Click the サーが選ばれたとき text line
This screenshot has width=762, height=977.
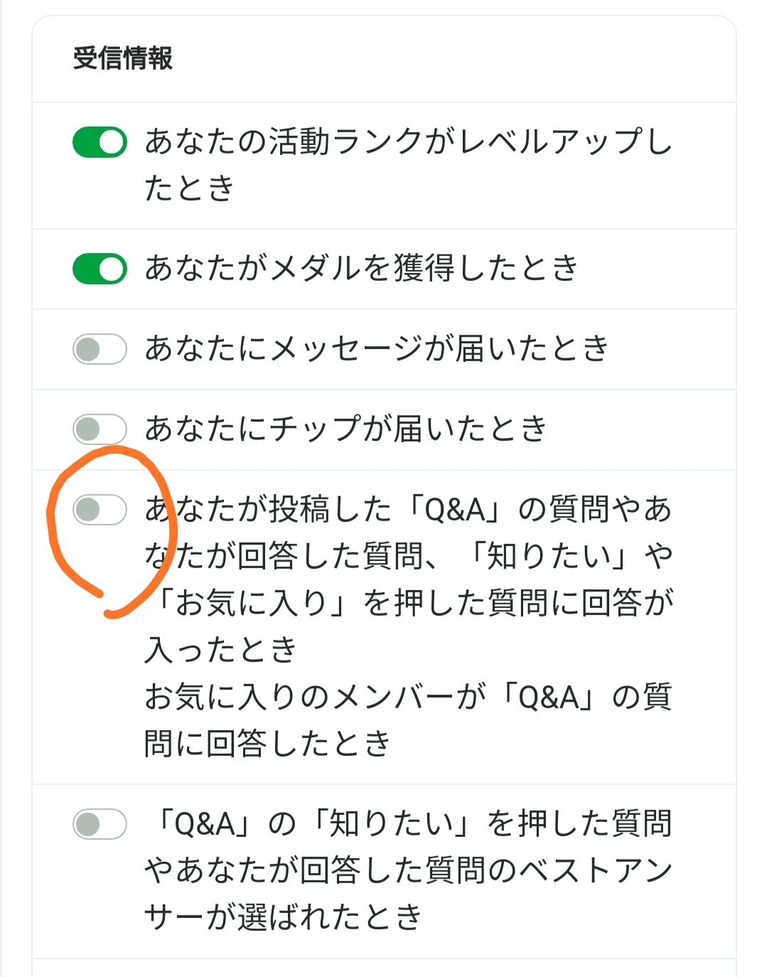(283, 917)
